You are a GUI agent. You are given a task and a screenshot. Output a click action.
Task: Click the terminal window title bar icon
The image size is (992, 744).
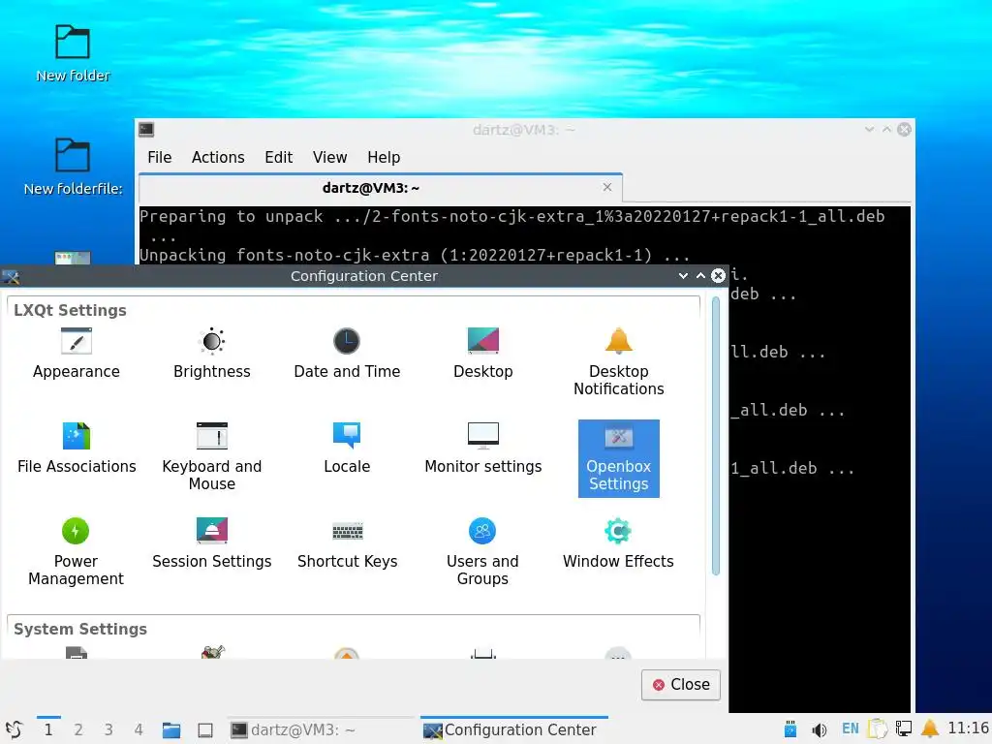pyautogui.click(x=146, y=129)
